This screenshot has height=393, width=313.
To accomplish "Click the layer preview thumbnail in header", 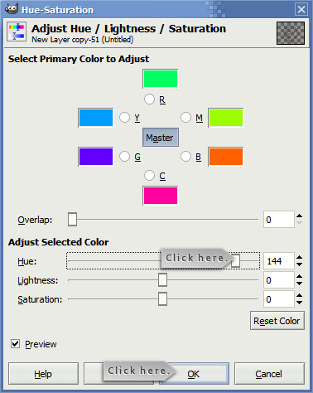I will click(x=291, y=33).
